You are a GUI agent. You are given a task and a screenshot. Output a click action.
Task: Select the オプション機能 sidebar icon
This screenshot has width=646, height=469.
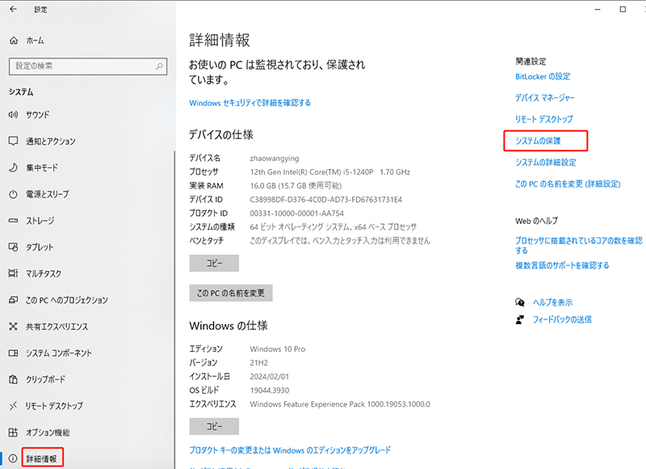(x=12, y=433)
